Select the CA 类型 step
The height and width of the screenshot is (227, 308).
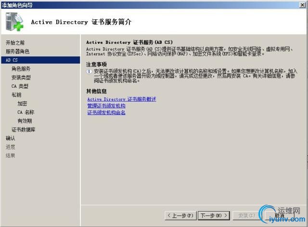(x=20, y=86)
